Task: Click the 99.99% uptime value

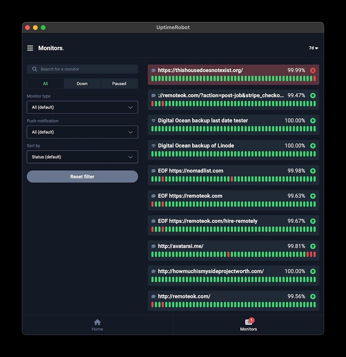Action: coord(296,70)
